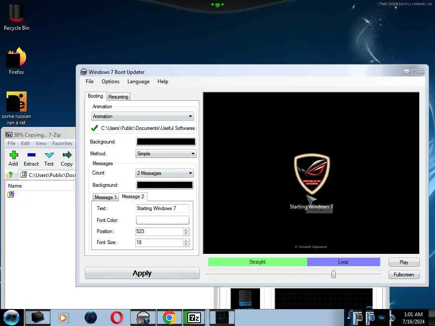The height and width of the screenshot is (326, 435).
Task: Select the Message 1 tab
Action: point(105,197)
